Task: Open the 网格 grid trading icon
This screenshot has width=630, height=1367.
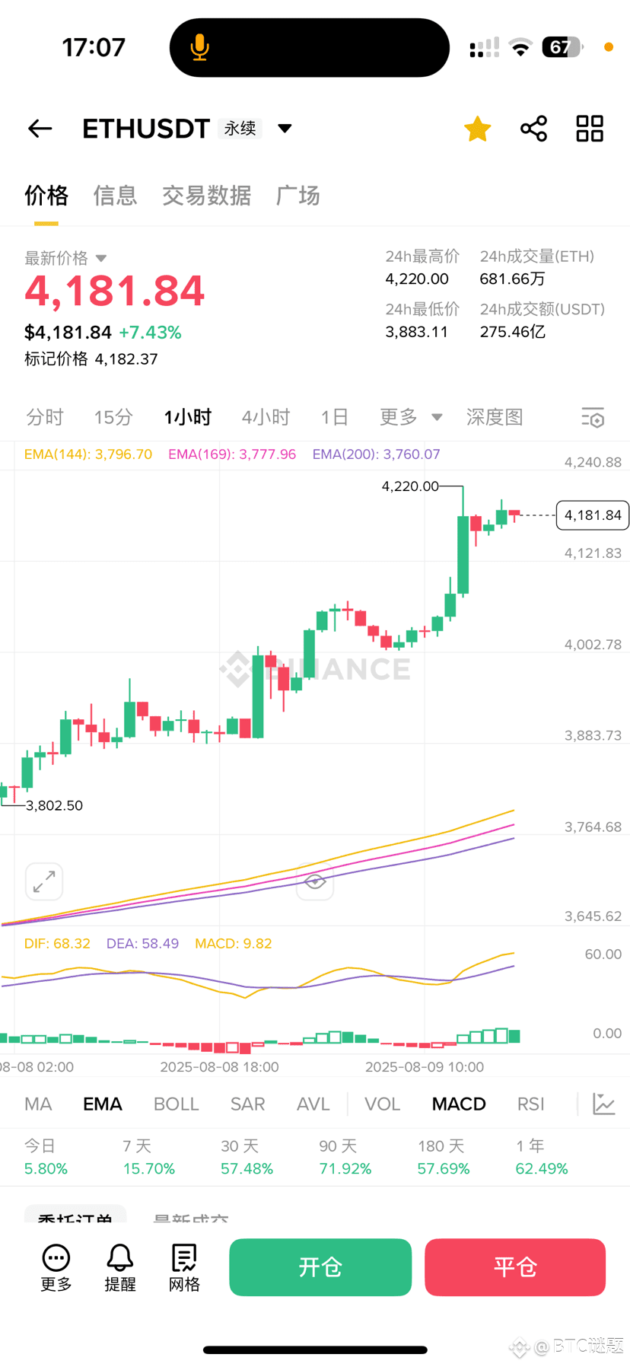Action: pos(184,1268)
